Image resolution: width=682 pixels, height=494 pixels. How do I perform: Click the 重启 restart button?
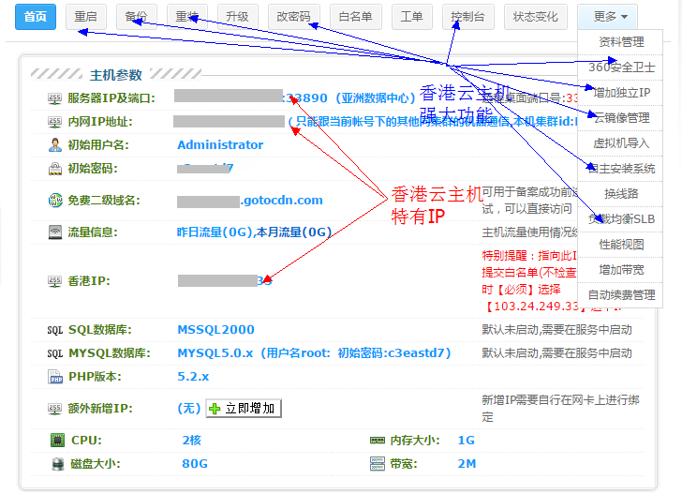[x=85, y=17]
